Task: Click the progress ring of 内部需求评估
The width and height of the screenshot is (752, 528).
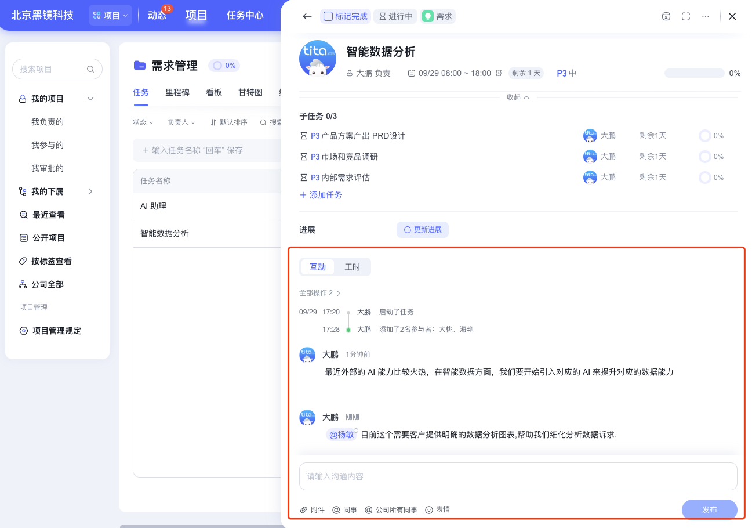Action: pos(705,178)
